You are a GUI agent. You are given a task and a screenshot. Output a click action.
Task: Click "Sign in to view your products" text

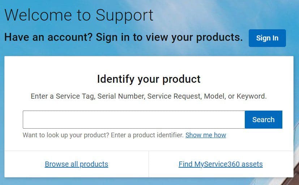(x=169, y=37)
